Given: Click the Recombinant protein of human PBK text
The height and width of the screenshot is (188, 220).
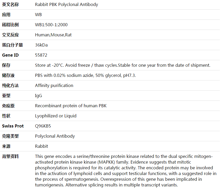Looking at the screenshot, I should click(x=71, y=106).
